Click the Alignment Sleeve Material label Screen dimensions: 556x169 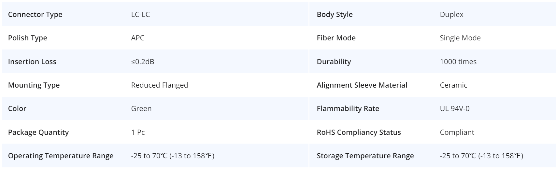[362, 85]
